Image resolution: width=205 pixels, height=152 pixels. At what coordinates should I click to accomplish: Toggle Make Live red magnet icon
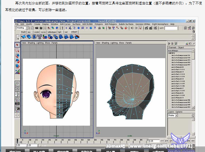(x=126, y=28)
